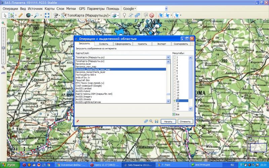Click the Отменить button
Image resolution: width=269 pixels, height=168 pixels.
[185, 121]
